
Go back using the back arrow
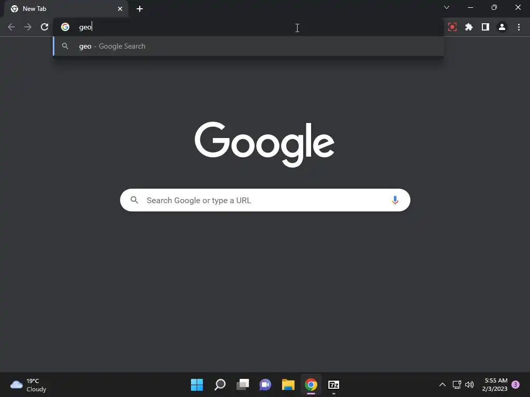pos(11,27)
